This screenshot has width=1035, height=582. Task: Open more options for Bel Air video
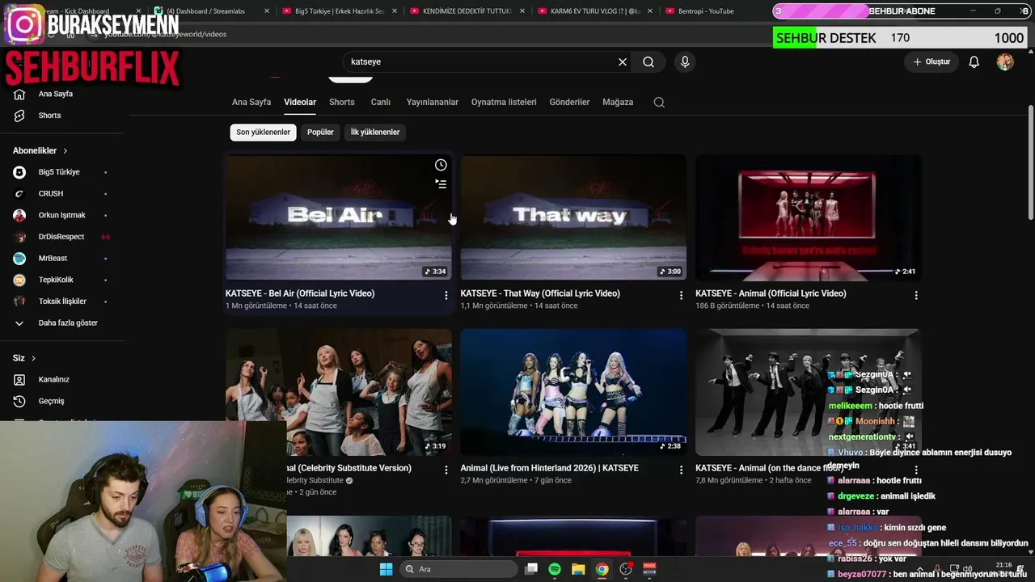(x=446, y=296)
